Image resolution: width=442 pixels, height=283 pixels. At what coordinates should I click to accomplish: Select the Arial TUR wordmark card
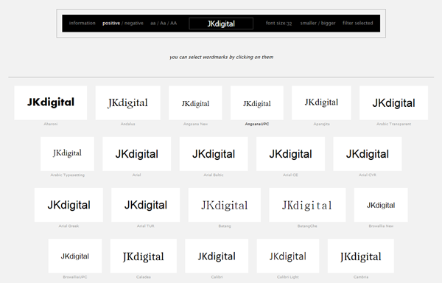tap(145, 205)
